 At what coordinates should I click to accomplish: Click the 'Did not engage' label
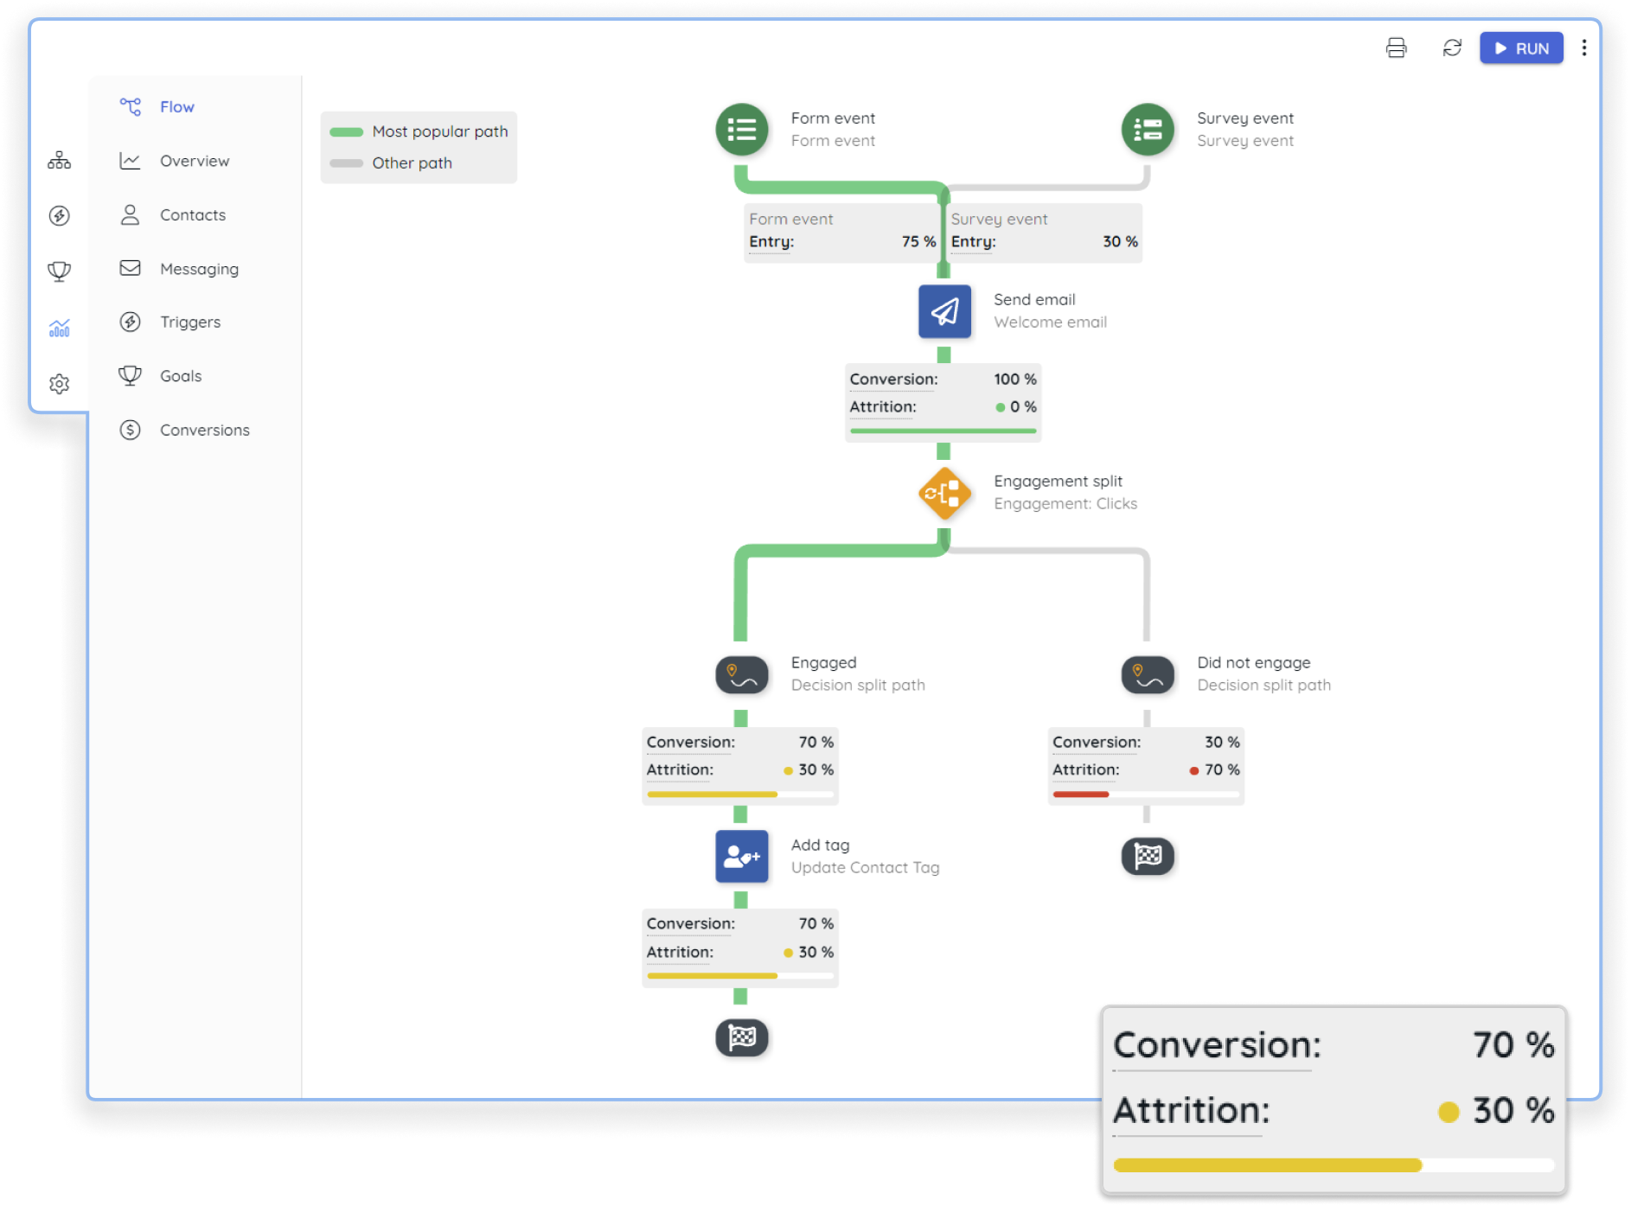(x=1253, y=663)
